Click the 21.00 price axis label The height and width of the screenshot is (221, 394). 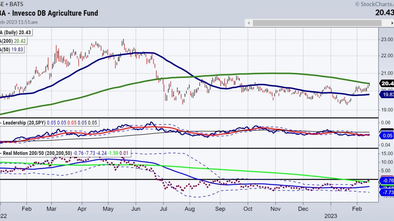387,73
